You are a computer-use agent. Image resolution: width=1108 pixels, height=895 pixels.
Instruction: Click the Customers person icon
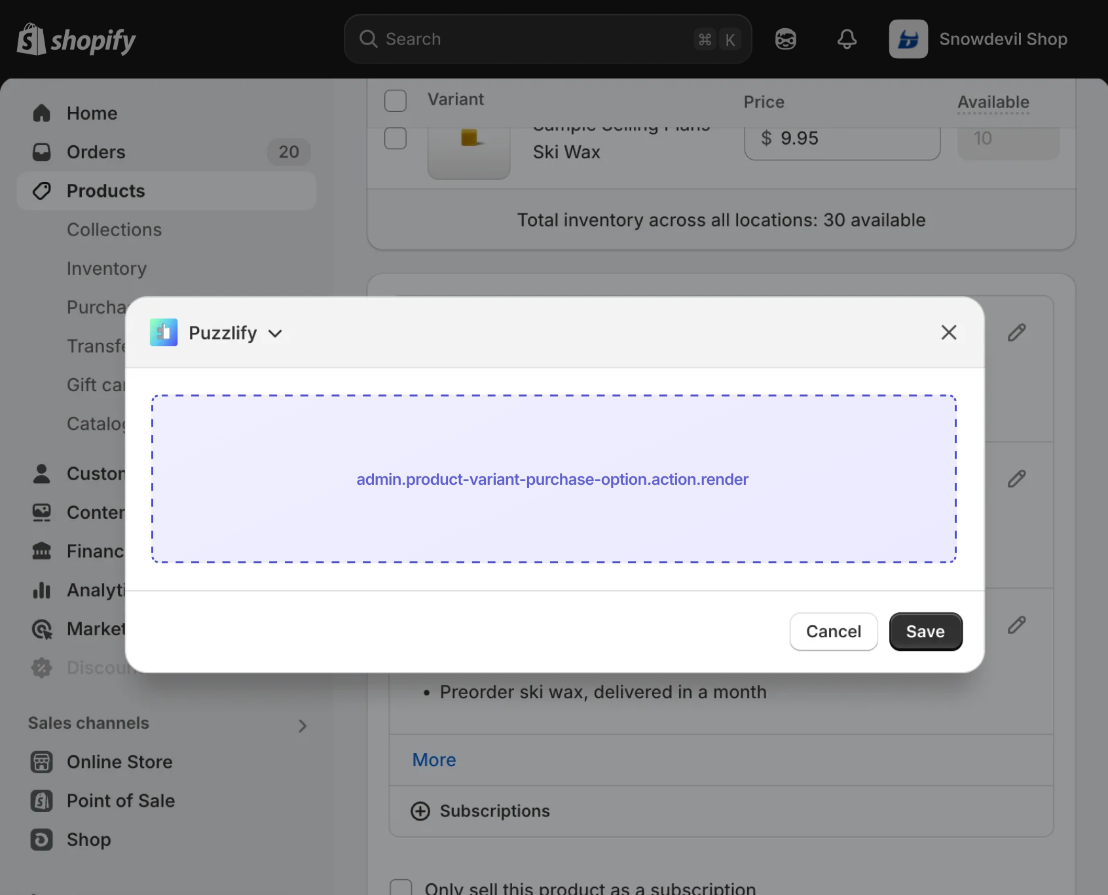[42, 474]
